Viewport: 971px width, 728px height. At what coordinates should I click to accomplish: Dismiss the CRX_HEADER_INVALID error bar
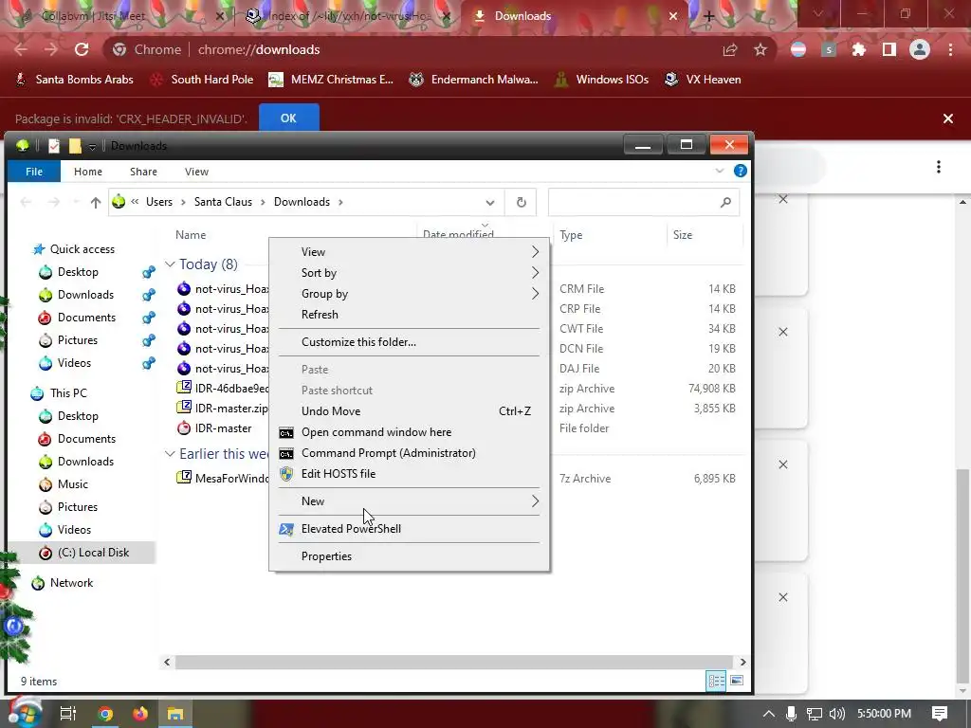click(948, 118)
